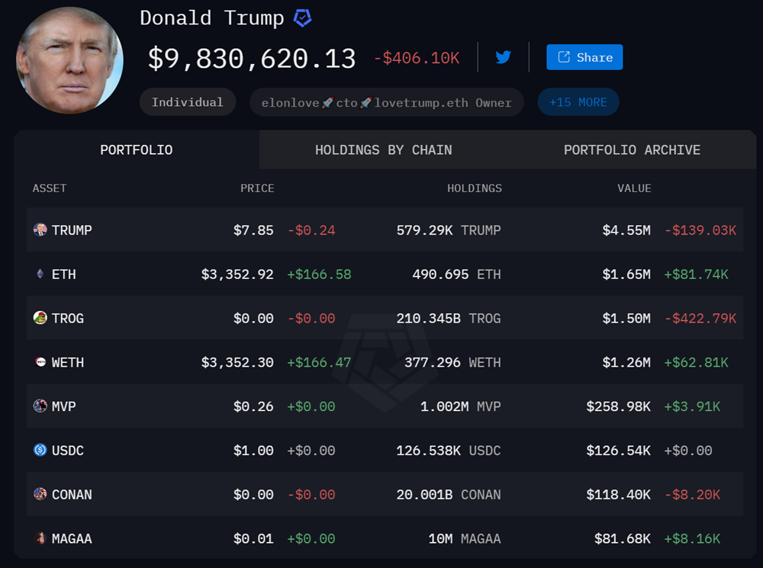Click the USDC coin icon
The height and width of the screenshot is (568, 763).
40,450
